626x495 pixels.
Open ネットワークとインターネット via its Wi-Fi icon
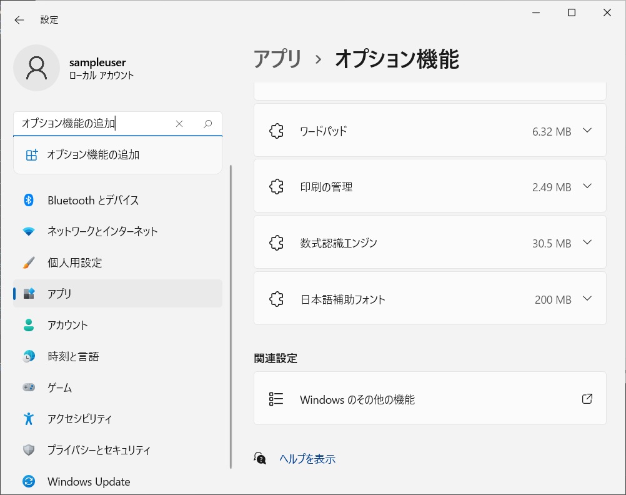29,231
